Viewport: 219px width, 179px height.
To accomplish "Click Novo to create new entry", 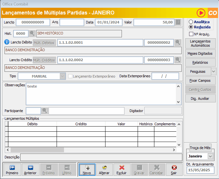I will (87, 170).
